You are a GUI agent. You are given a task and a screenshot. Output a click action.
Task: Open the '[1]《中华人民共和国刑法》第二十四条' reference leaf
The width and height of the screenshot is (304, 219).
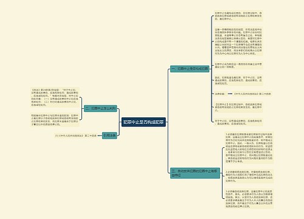(75, 136)
